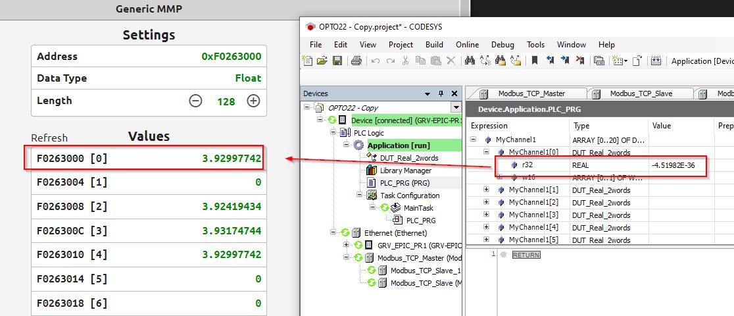Open the Debug menu
734x316 pixels.
point(502,45)
